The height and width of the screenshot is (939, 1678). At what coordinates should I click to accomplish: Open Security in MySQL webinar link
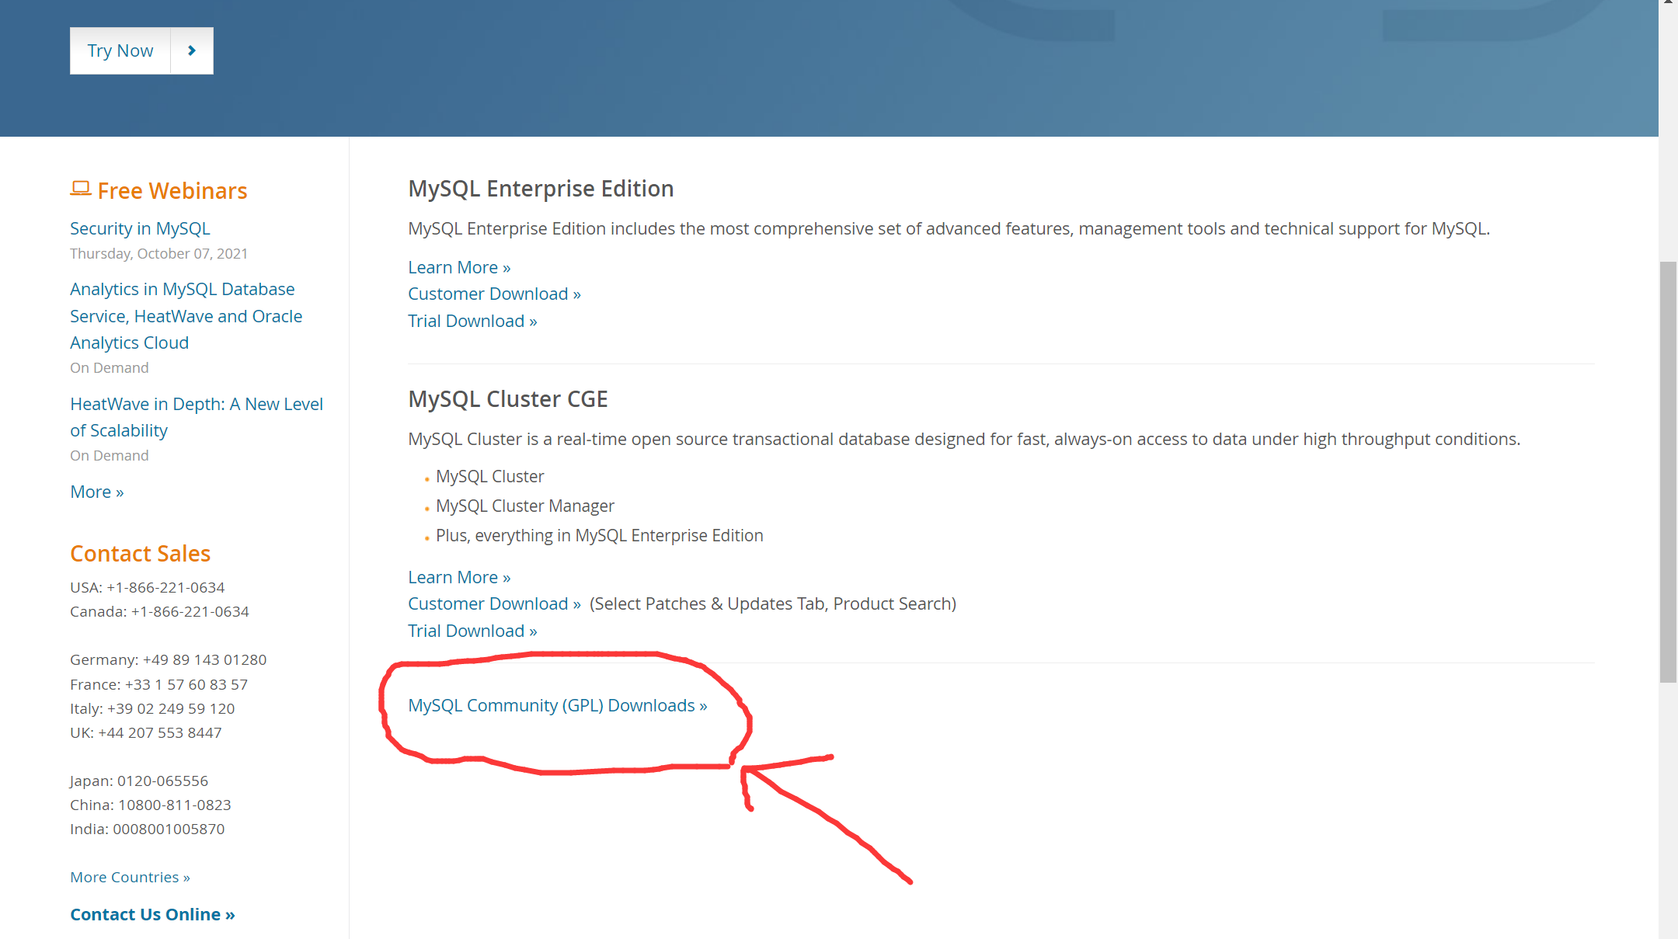click(x=140, y=228)
